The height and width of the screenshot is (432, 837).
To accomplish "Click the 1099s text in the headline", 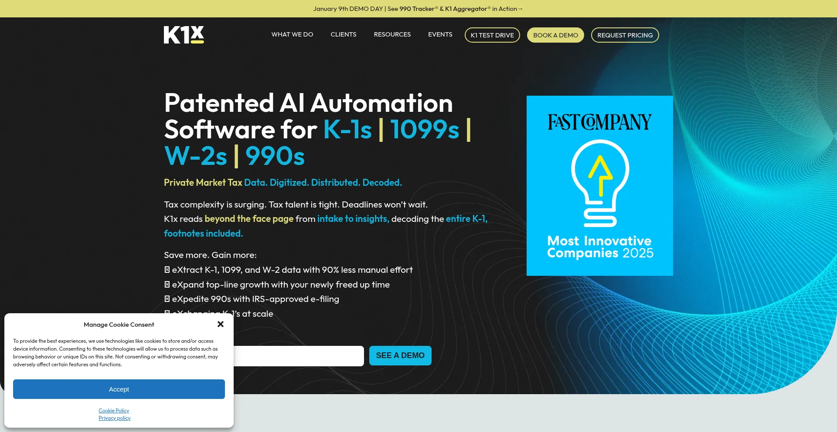I will coord(425,130).
